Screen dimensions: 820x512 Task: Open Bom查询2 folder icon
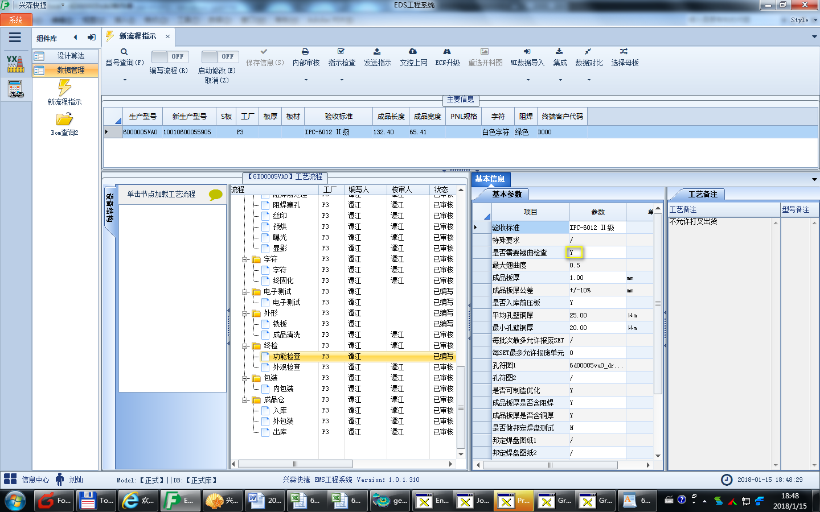click(x=64, y=119)
